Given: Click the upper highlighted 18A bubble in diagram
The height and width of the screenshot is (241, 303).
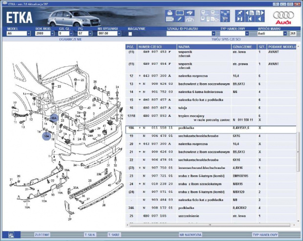Looking at the screenshot, I should coord(54,118).
